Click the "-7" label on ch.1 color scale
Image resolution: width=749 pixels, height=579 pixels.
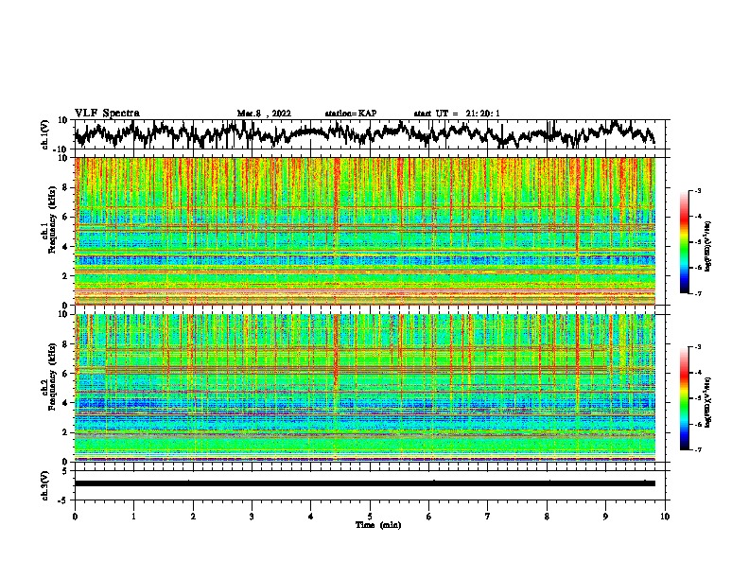coord(698,293)
